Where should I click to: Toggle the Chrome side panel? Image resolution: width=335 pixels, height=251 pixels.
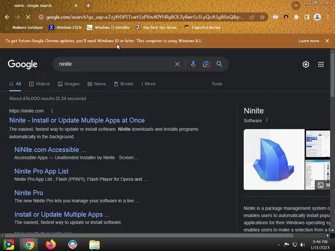tap(307, 17)
